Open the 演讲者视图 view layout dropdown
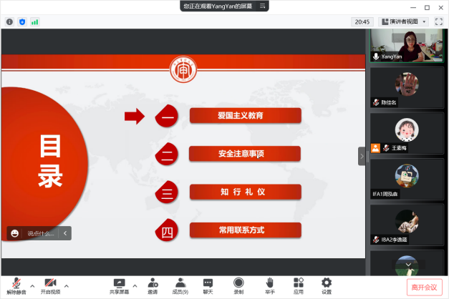The height and width of the screenshot is (299, 449). [x=405, y=21]
